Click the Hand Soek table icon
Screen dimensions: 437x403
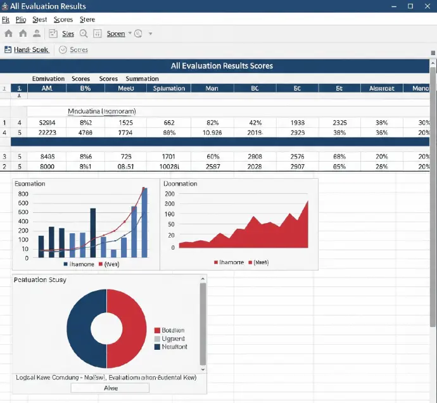[x=8, y=49]
